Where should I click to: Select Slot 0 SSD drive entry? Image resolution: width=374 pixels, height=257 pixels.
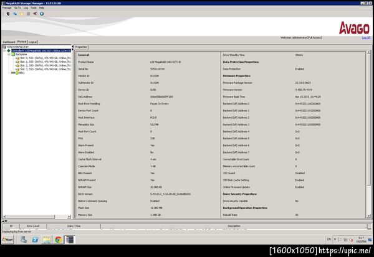[x=46, y=58]
